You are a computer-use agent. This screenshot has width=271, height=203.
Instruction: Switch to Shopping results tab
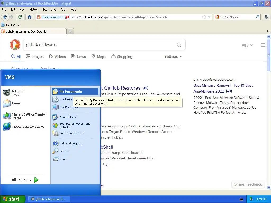[122, 57]
